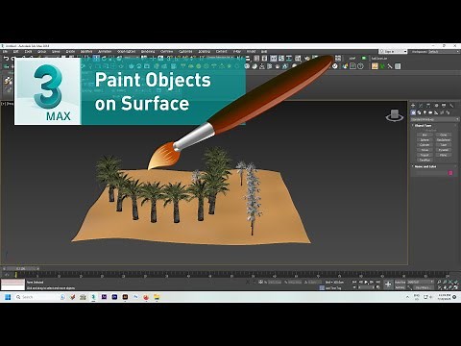Viewport: 461px width, 346px height.
Task: Click the object name field in Name and Color
Action: click(431, 173)
